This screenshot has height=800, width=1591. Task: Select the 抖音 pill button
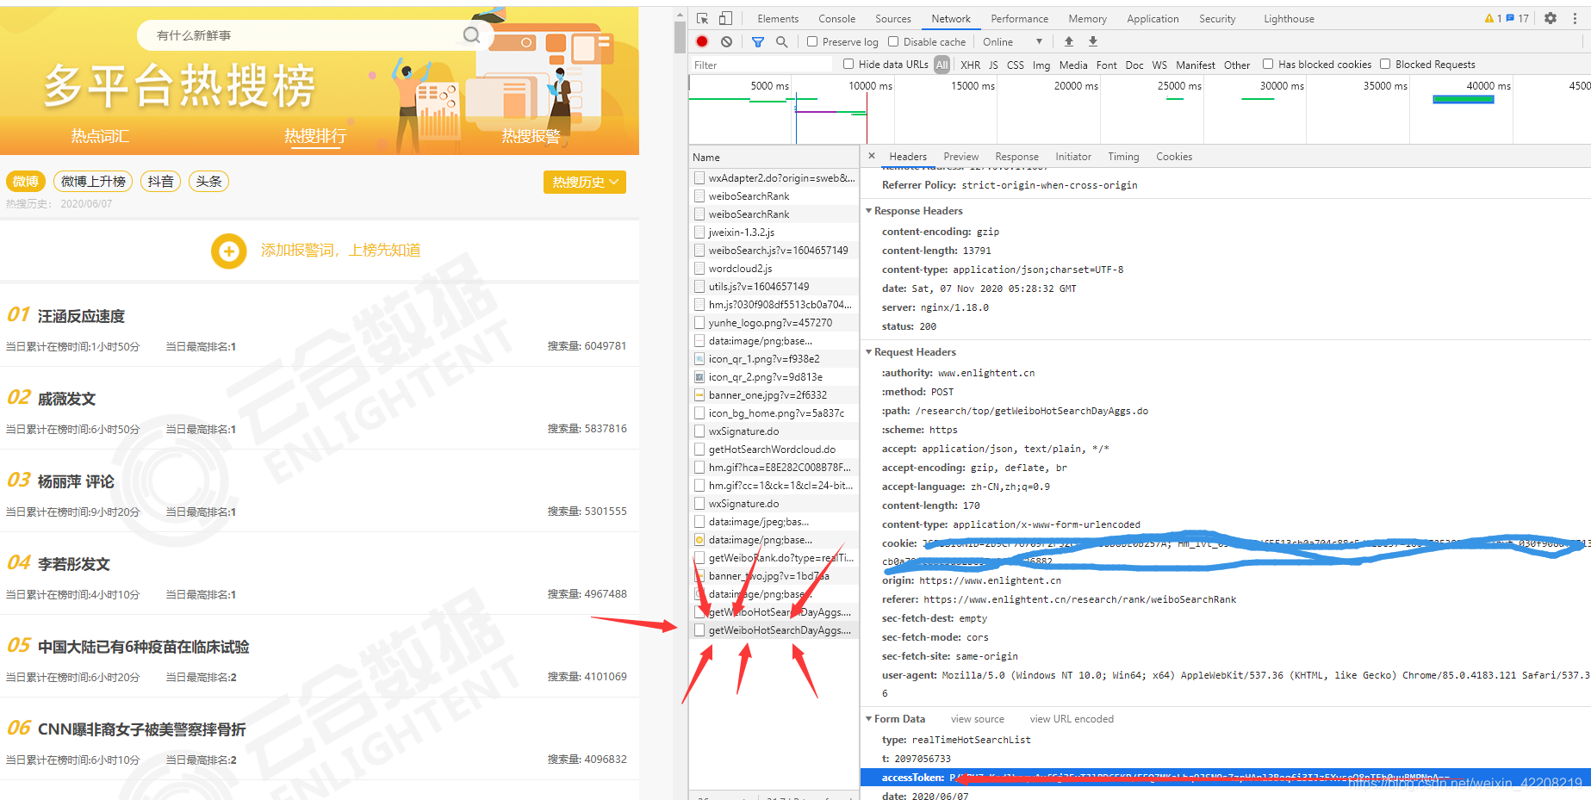(x=160, y=182)
